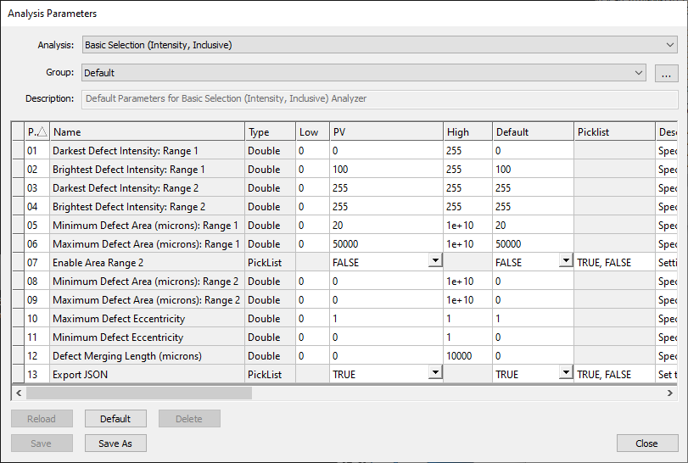Close the Analysis Parameters dialog
688x463 pixels.
click(646, 443)
